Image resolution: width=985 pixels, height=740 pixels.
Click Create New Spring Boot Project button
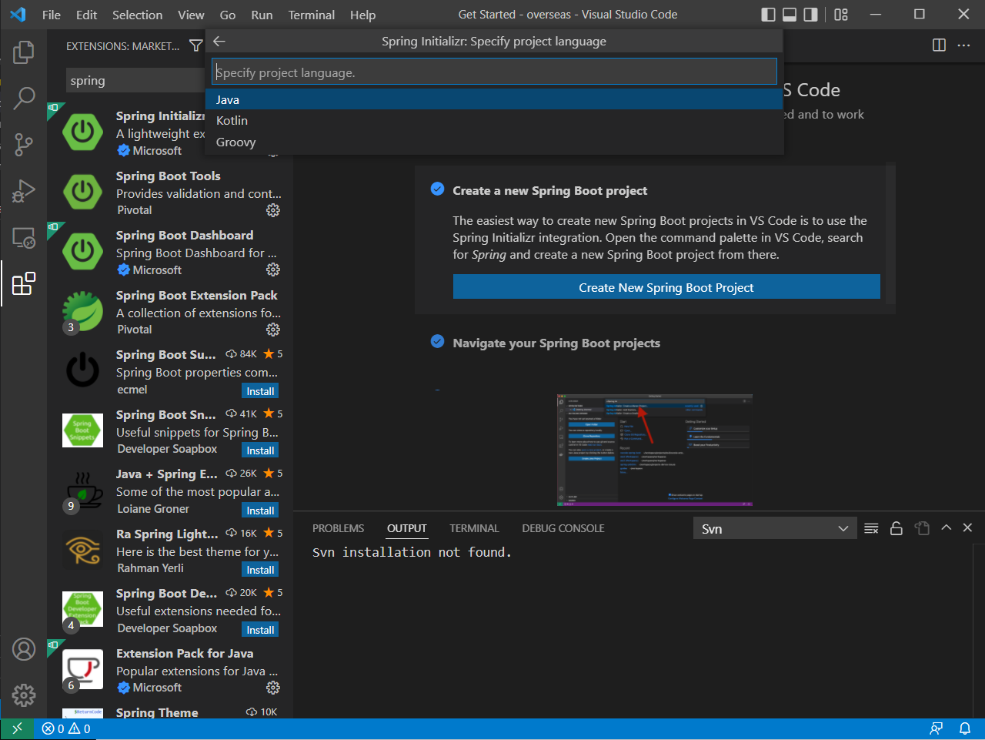666,287
